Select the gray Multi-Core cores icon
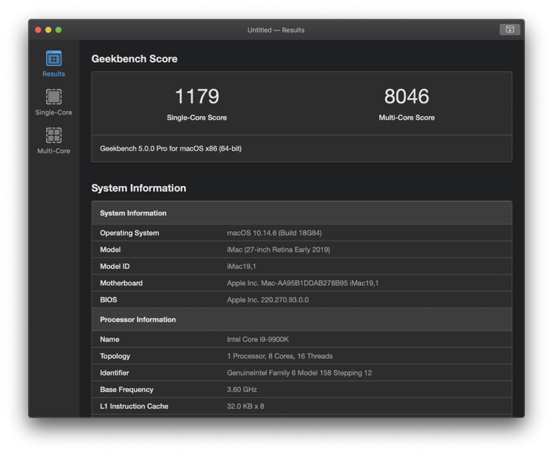Screen dimensions: 553x455 point(53,136)
